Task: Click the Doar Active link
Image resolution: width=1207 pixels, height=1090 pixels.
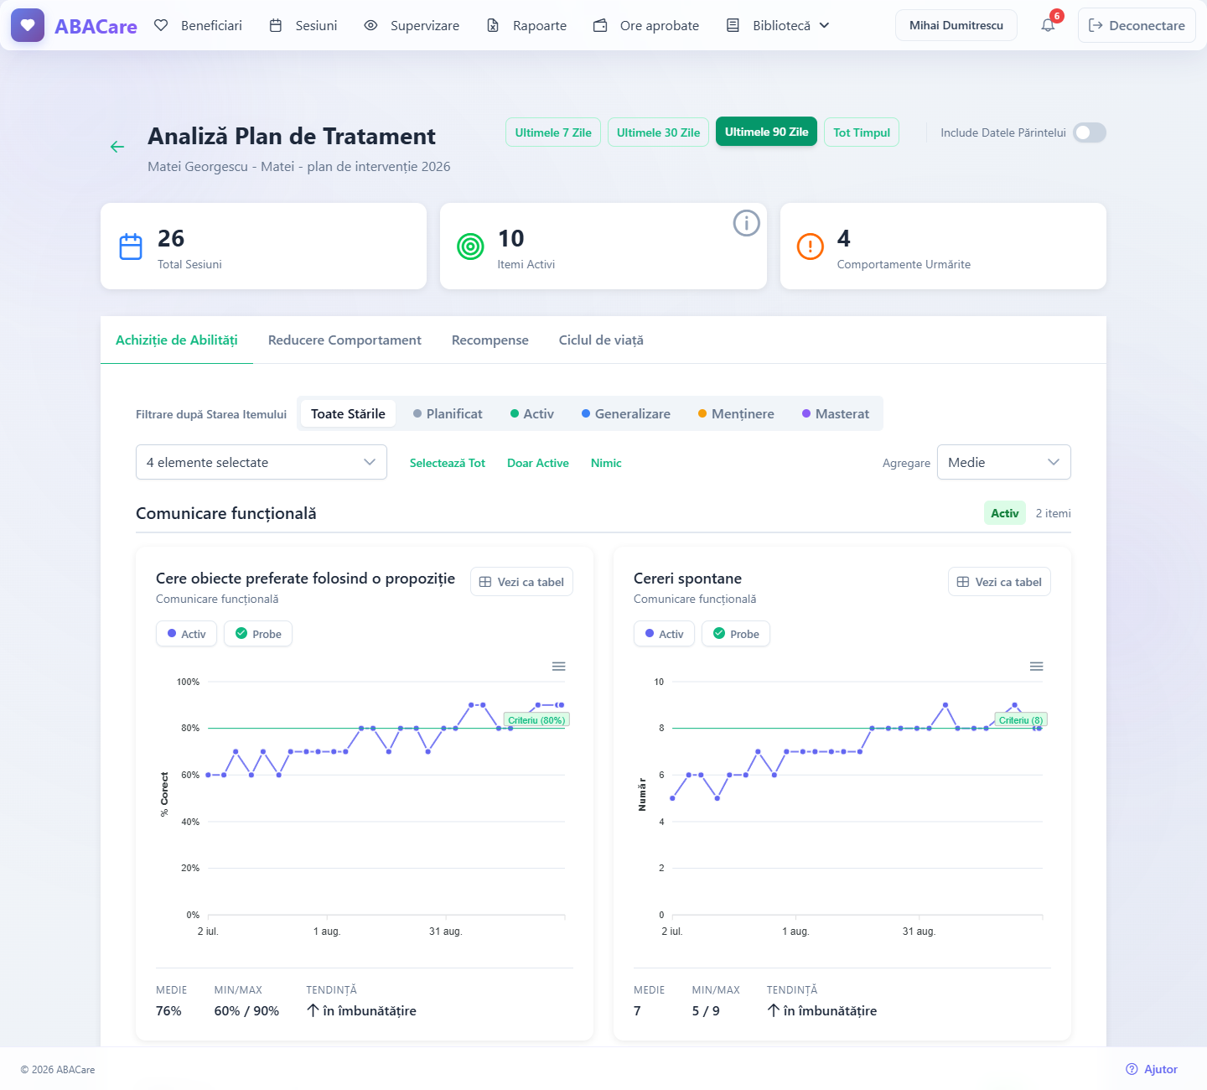Action: (538, 463)
